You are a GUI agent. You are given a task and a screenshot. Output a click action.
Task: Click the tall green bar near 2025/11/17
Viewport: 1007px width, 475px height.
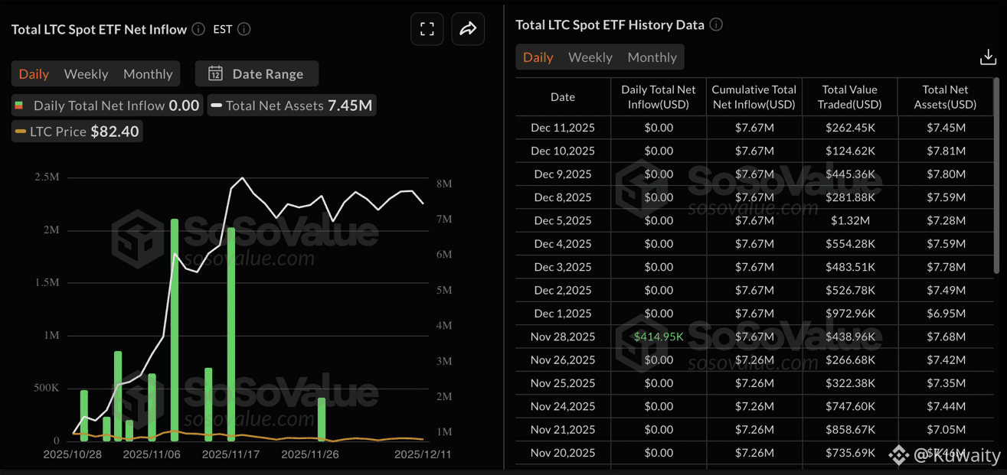231,334
